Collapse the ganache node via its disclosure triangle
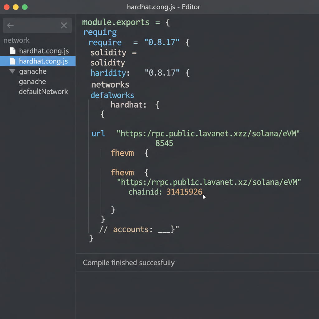This screenshot has height=319, width=319. point(12,71)
